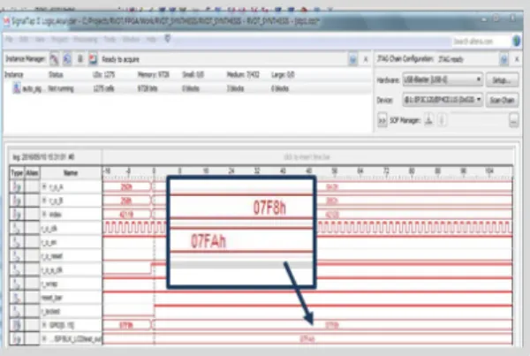
Task: Click the SOF Manager program device icon
Action: 429,119
